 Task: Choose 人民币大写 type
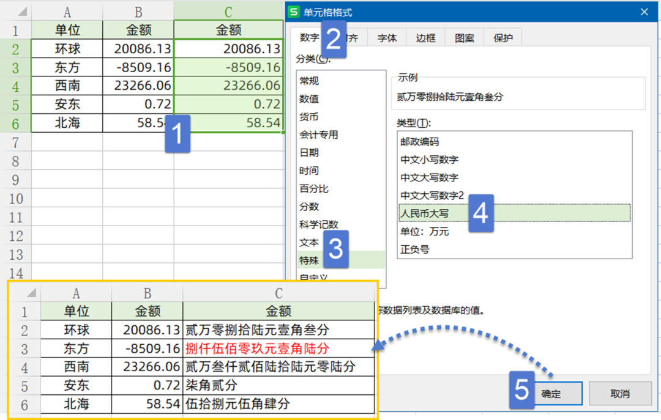pos(514,213)
